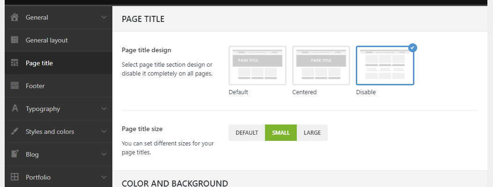Click the General layout grid icon
The image size is (493, 187).
15,40
